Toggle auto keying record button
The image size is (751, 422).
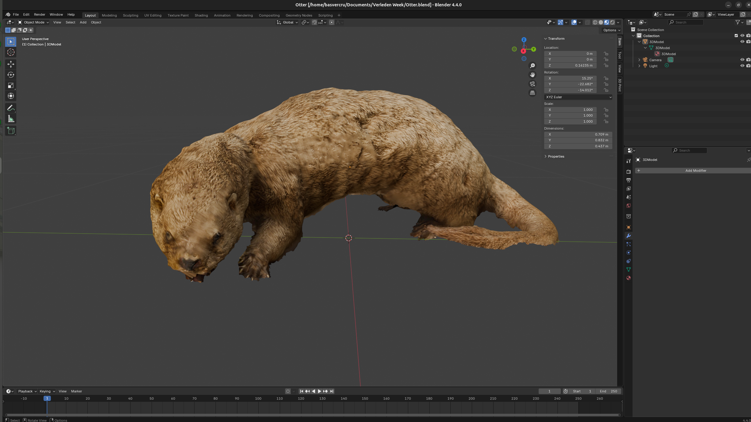[x=288, y=391]
